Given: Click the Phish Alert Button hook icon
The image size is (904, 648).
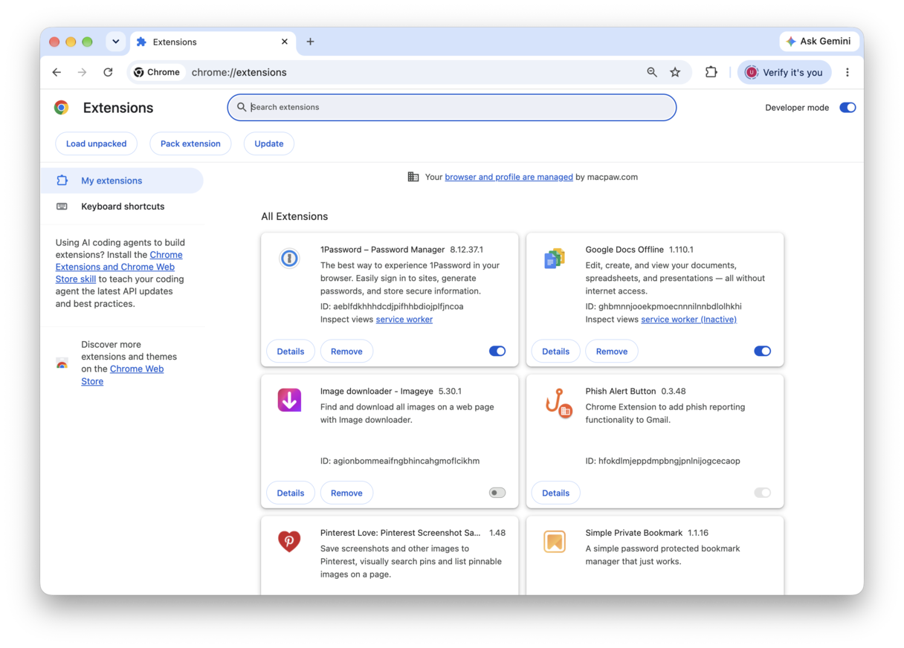Looking at the screenshot, I should pos(558,402).
